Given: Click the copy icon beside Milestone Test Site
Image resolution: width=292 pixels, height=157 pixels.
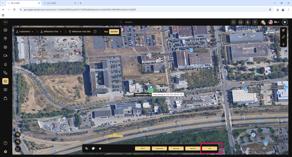Looking at the screenshot, I should click(95, 32).
